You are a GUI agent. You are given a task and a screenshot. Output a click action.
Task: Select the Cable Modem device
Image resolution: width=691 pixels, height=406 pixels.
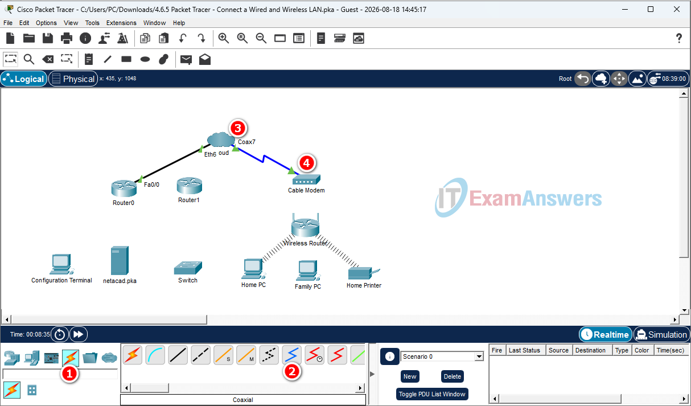306,180
